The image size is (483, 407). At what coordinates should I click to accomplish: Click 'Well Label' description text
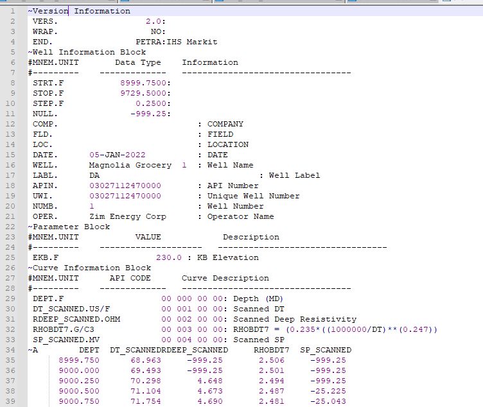click(x=294, y=175)
